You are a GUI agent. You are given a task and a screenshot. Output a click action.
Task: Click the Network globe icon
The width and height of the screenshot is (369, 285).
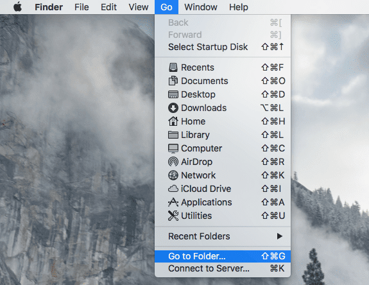tap(173, 175)
